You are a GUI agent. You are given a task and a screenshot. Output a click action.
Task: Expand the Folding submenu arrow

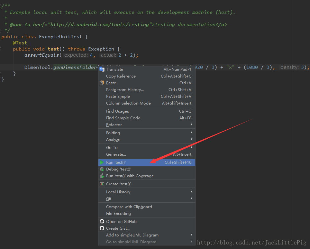[x=191, y=132]
